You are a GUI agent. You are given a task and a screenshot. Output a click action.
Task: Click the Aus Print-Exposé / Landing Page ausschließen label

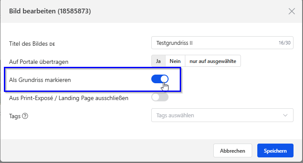pyautogui.click(x=69, y=98)
